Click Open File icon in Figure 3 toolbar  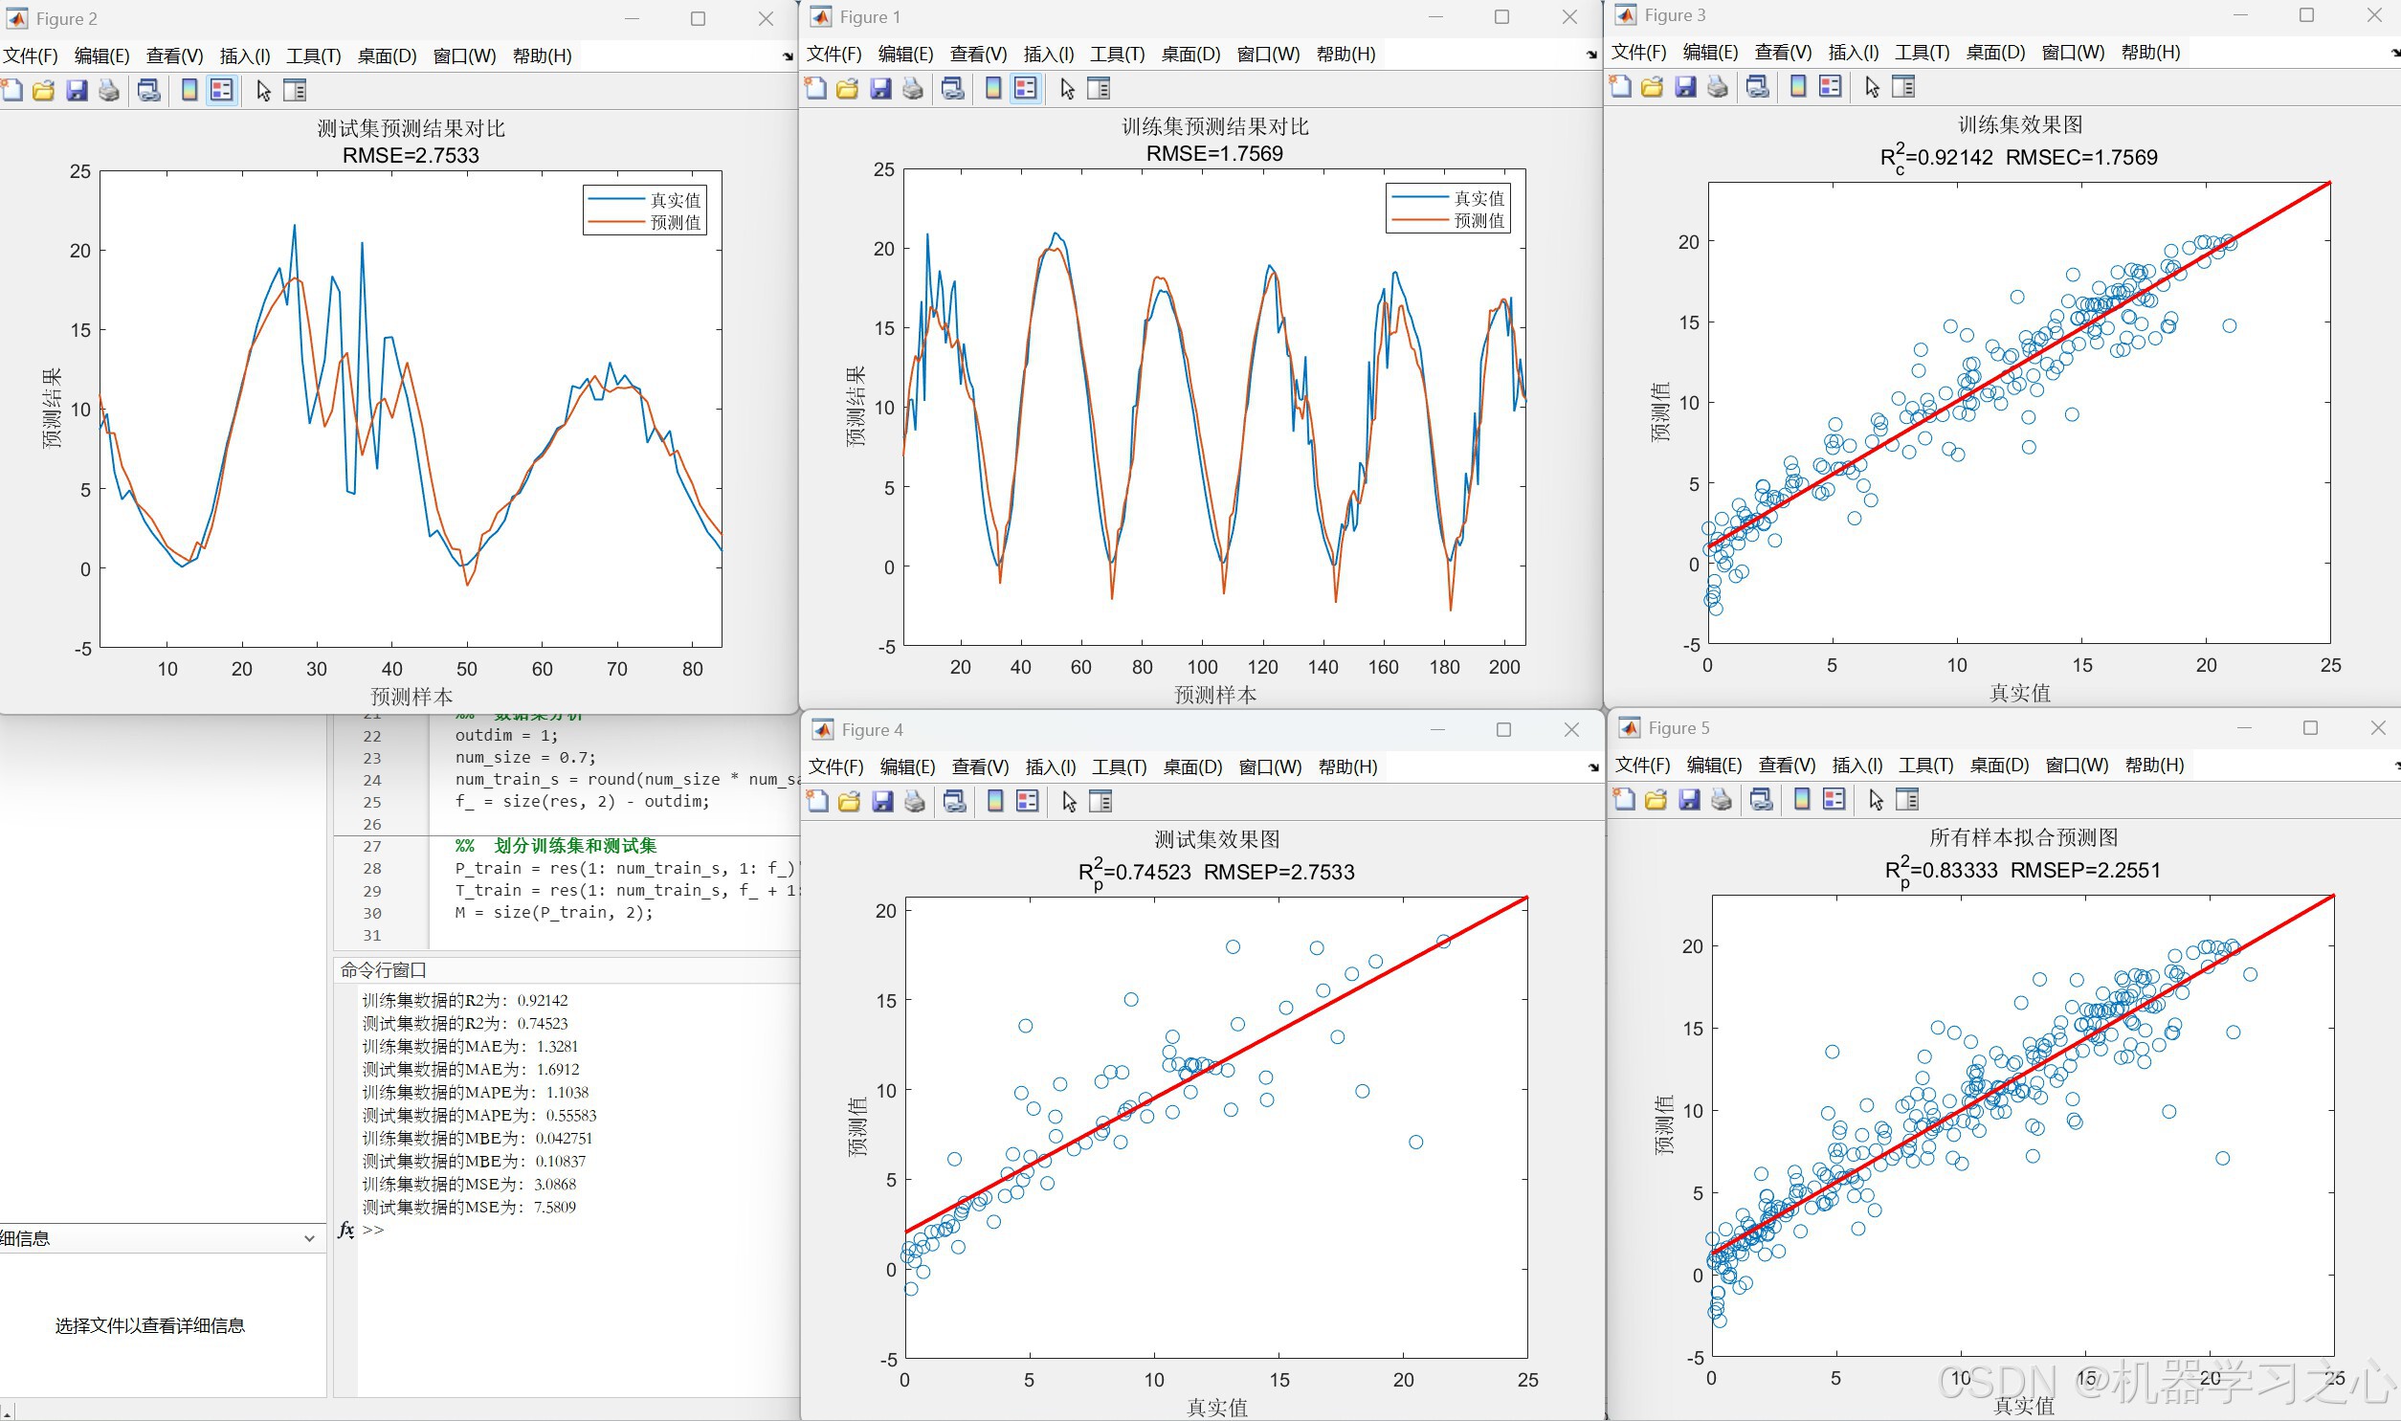point(1653,87)
